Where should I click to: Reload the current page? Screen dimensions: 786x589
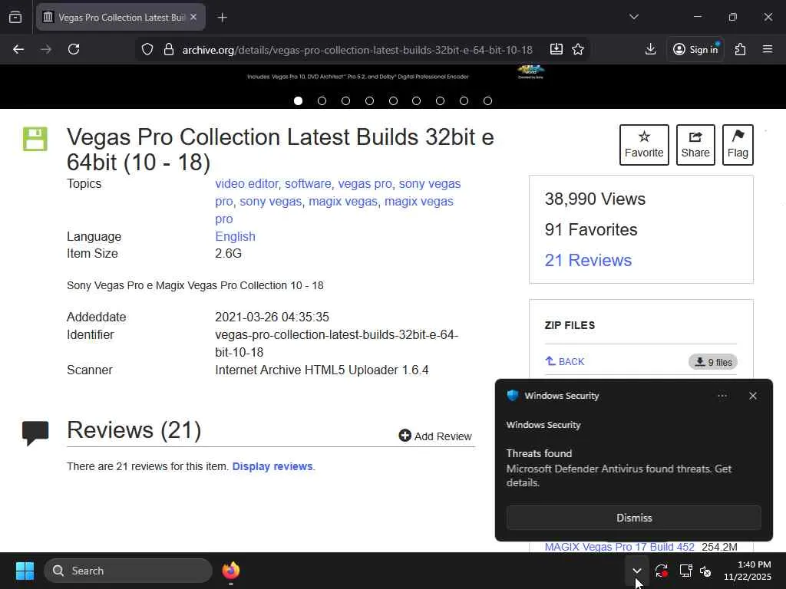pyautogui.click(x=74, y=49)
